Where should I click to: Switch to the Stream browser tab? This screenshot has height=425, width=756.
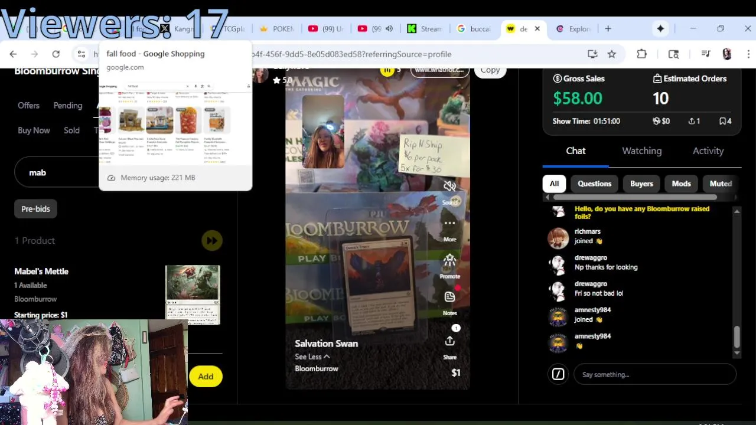pos(424,28)
